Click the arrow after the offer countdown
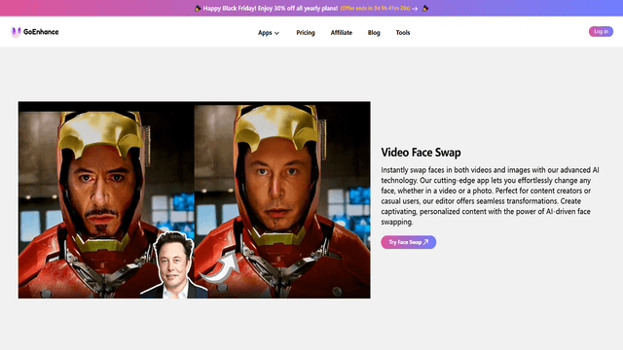The width and height of the screenshot is (623, 350). coord(415,9)
